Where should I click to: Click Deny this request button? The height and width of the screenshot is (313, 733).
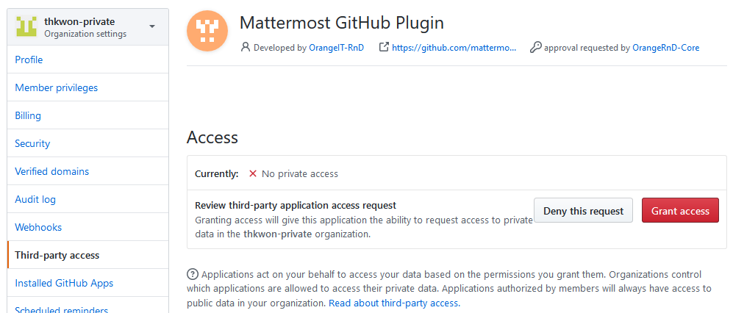(x=584, y=211)
